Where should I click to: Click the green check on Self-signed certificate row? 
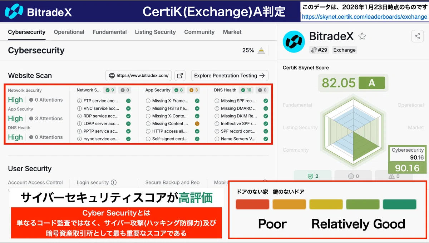tap(197, 139)
